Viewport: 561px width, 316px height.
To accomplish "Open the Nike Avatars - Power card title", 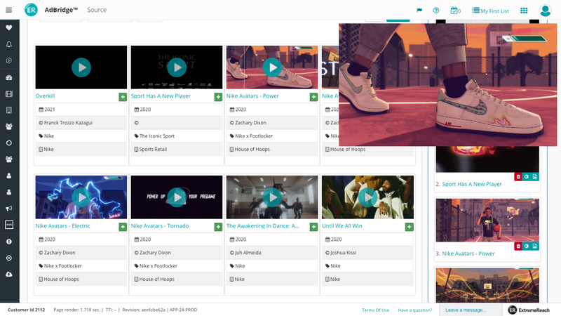I will (x=252, y=96).
